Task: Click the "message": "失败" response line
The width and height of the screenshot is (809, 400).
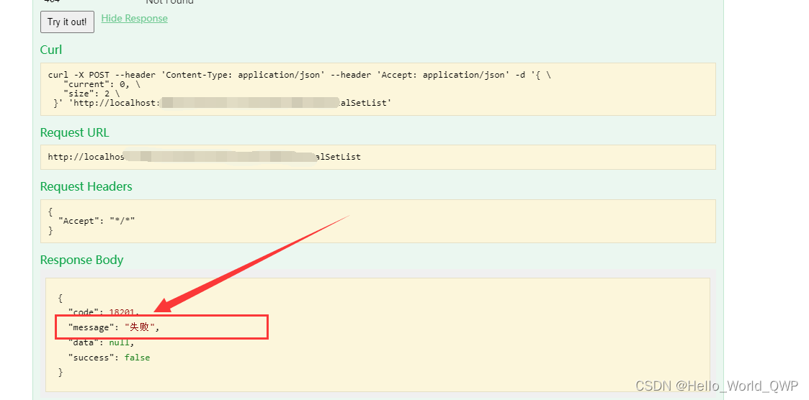Action: 114,327
